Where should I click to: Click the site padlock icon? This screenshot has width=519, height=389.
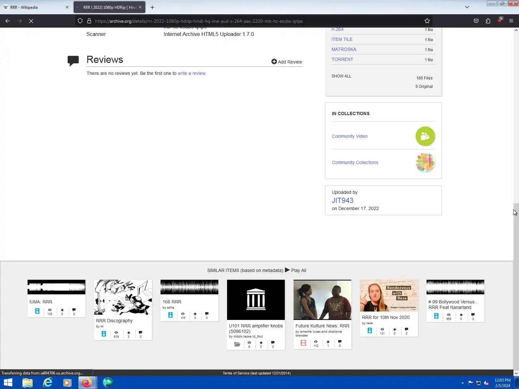89,21
